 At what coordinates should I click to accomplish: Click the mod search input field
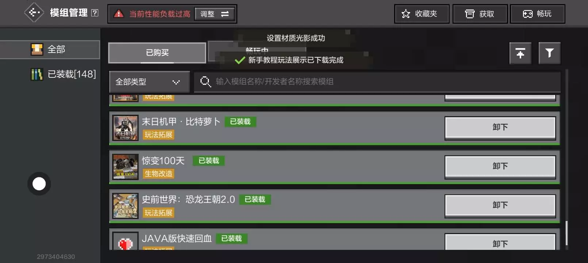pos(377,82)
